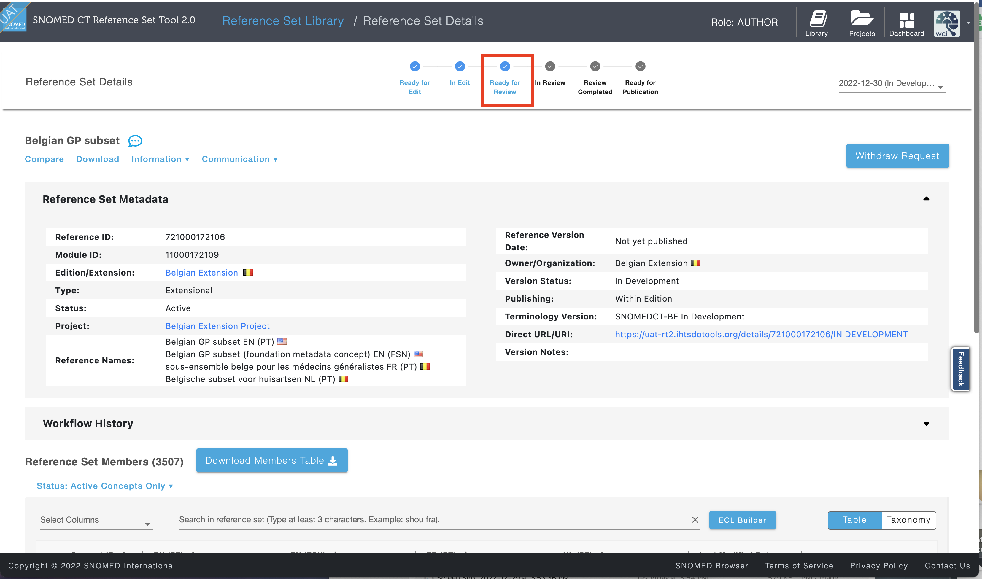Viewport: 982px width, 579px height.
Task: Click the Ready for Publication step circle
Action: coord(640,66)
